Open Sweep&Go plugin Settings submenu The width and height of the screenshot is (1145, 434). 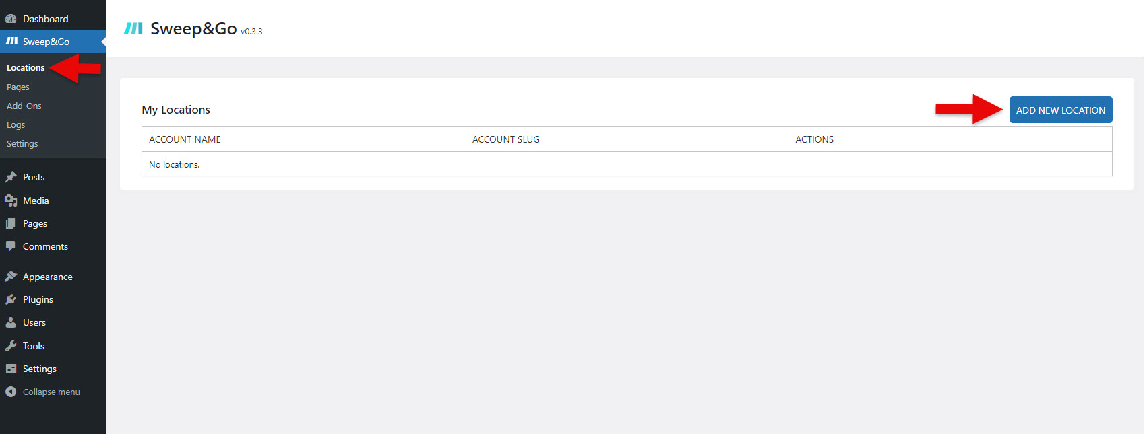(22, 144)
